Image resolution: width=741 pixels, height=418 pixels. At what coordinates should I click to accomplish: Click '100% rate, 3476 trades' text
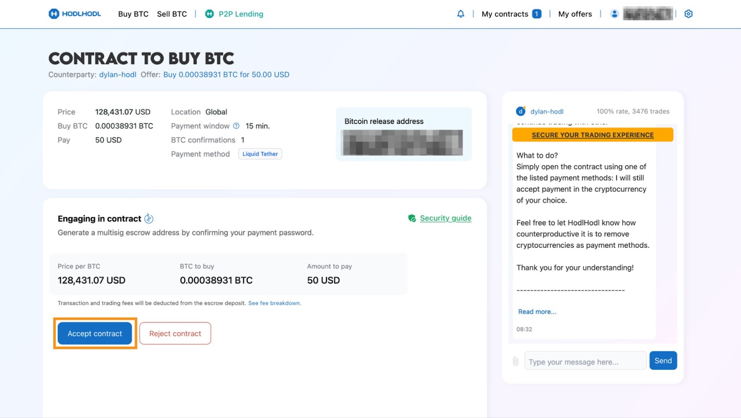point(633,111)
